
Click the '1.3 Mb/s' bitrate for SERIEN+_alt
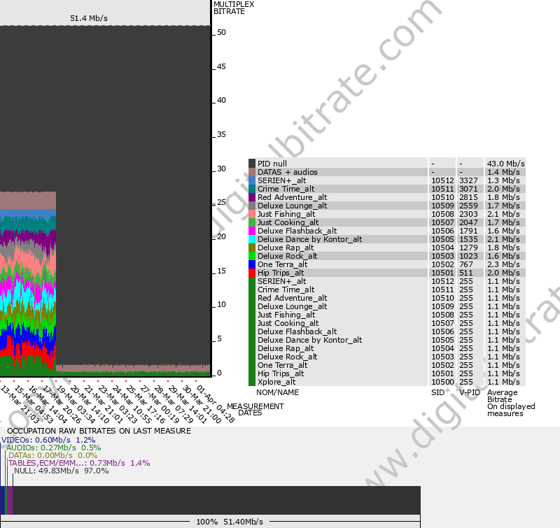tap(503, 180)
